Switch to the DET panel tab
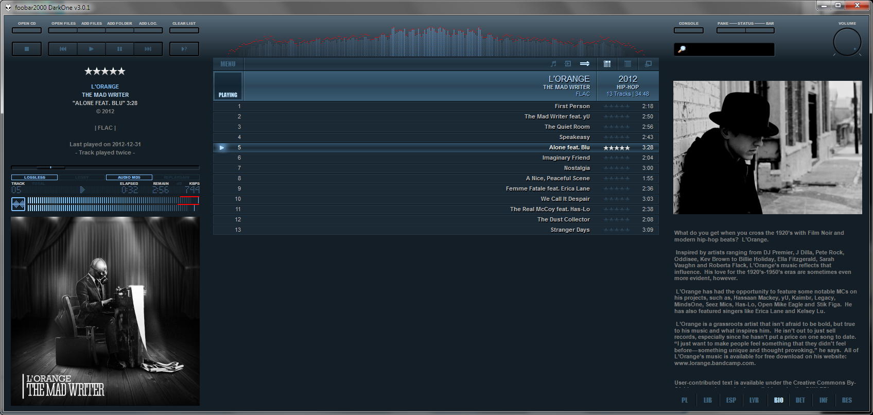873x415 pixels. click(800, 400)
